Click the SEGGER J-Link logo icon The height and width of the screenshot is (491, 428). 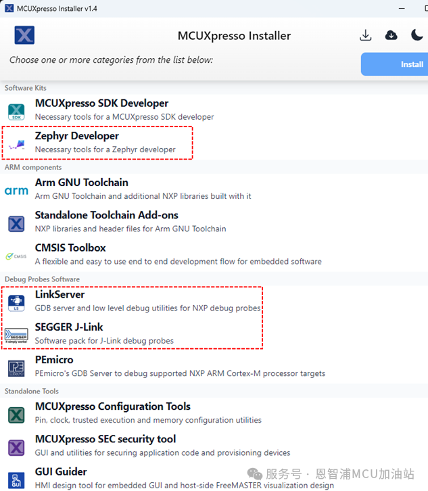coord(16,335)
